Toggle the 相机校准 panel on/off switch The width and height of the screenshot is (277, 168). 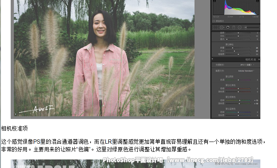click(213, 59)
